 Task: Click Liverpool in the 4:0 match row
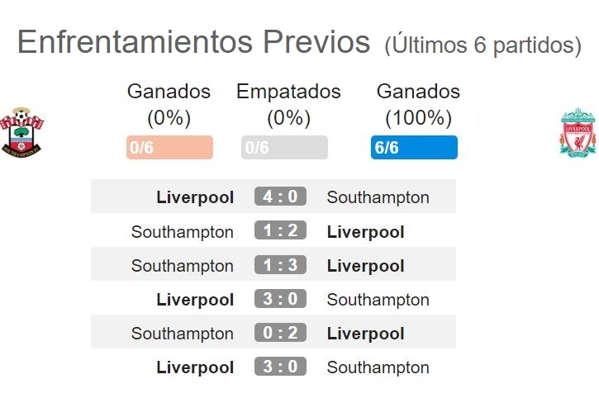point(195,197)
